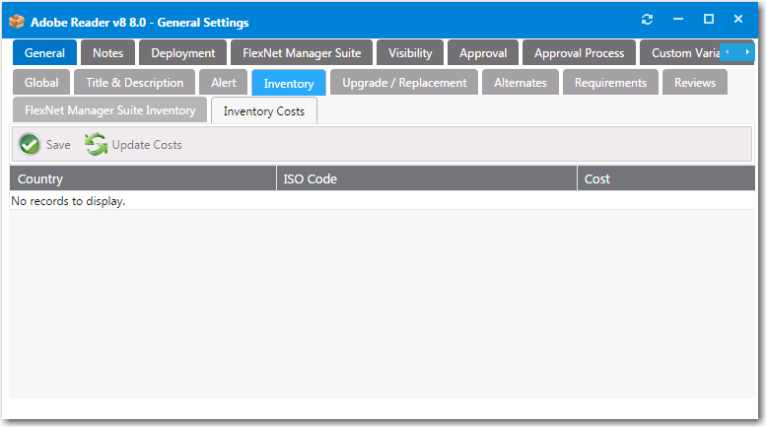Sort by the Country column header
The height and width of the screenshot is (427, 766).
[142, 178]
